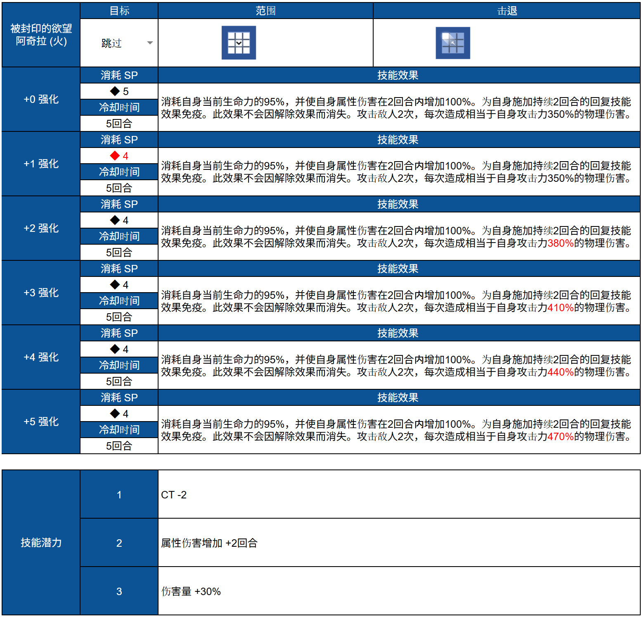Click the black diamond in +2 强化 row

tap(115, 220)
